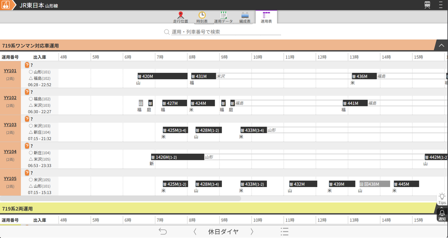Open operation YY101 link

(10, 71)
